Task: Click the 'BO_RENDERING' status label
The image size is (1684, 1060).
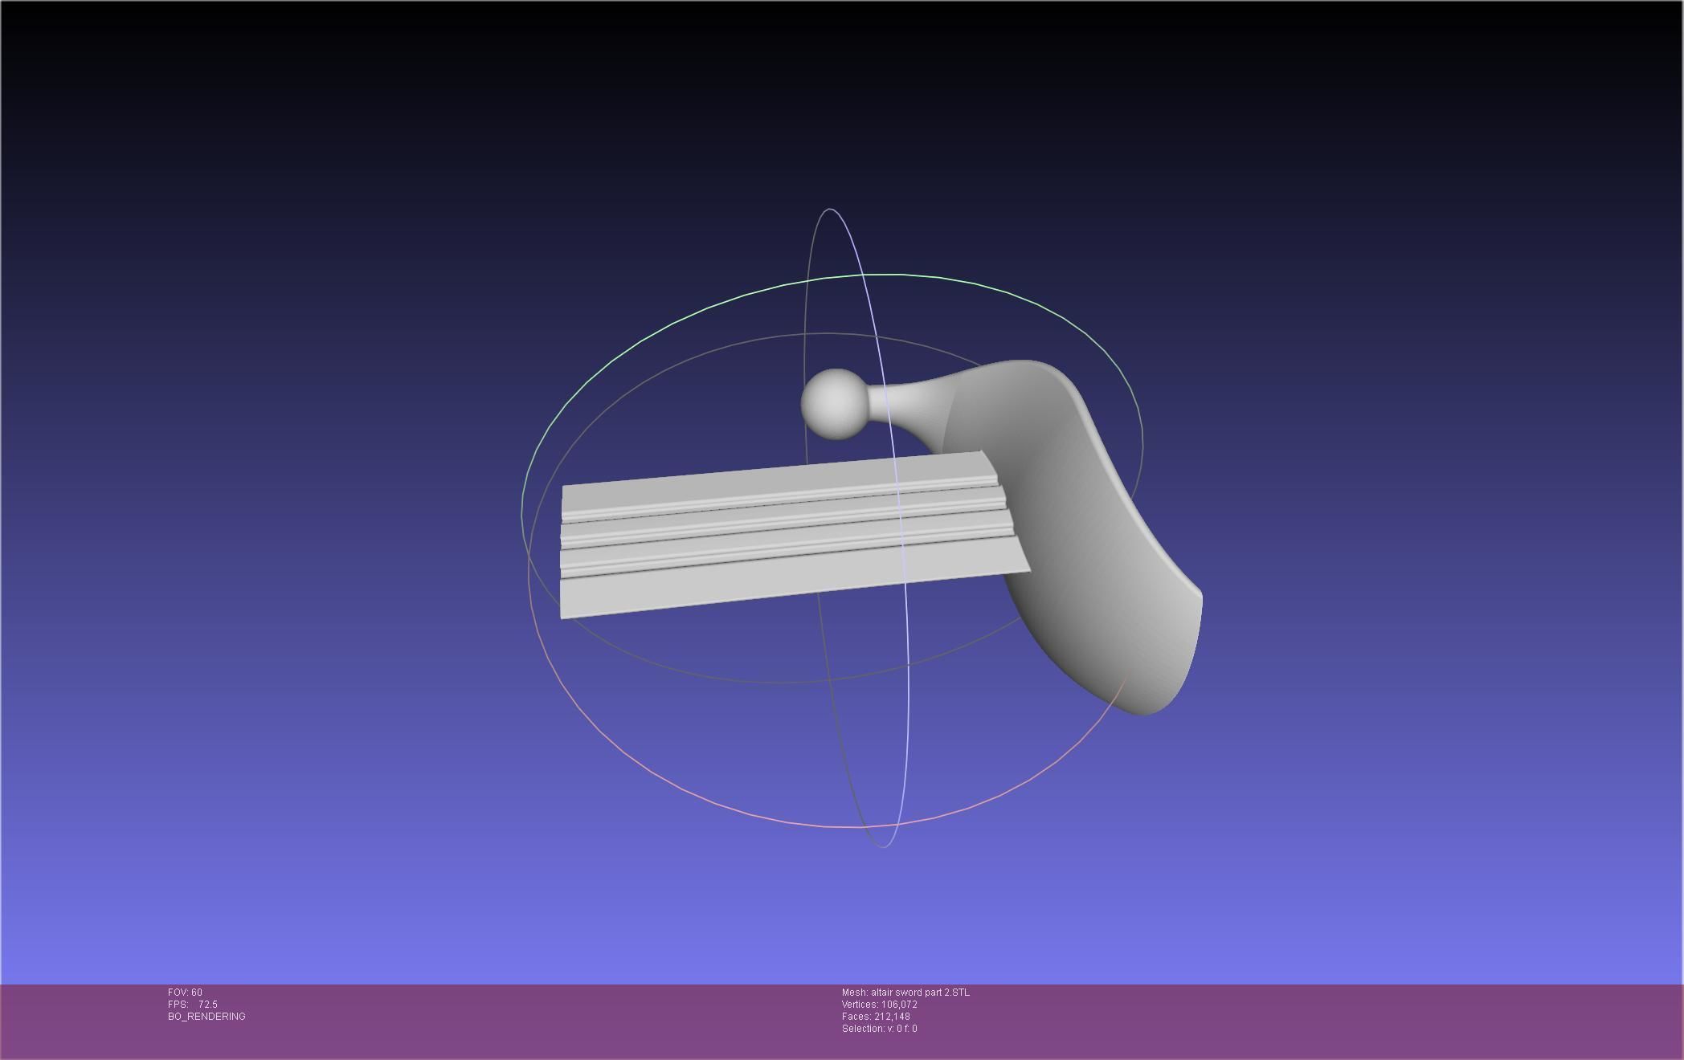Action: point(206,1017)
